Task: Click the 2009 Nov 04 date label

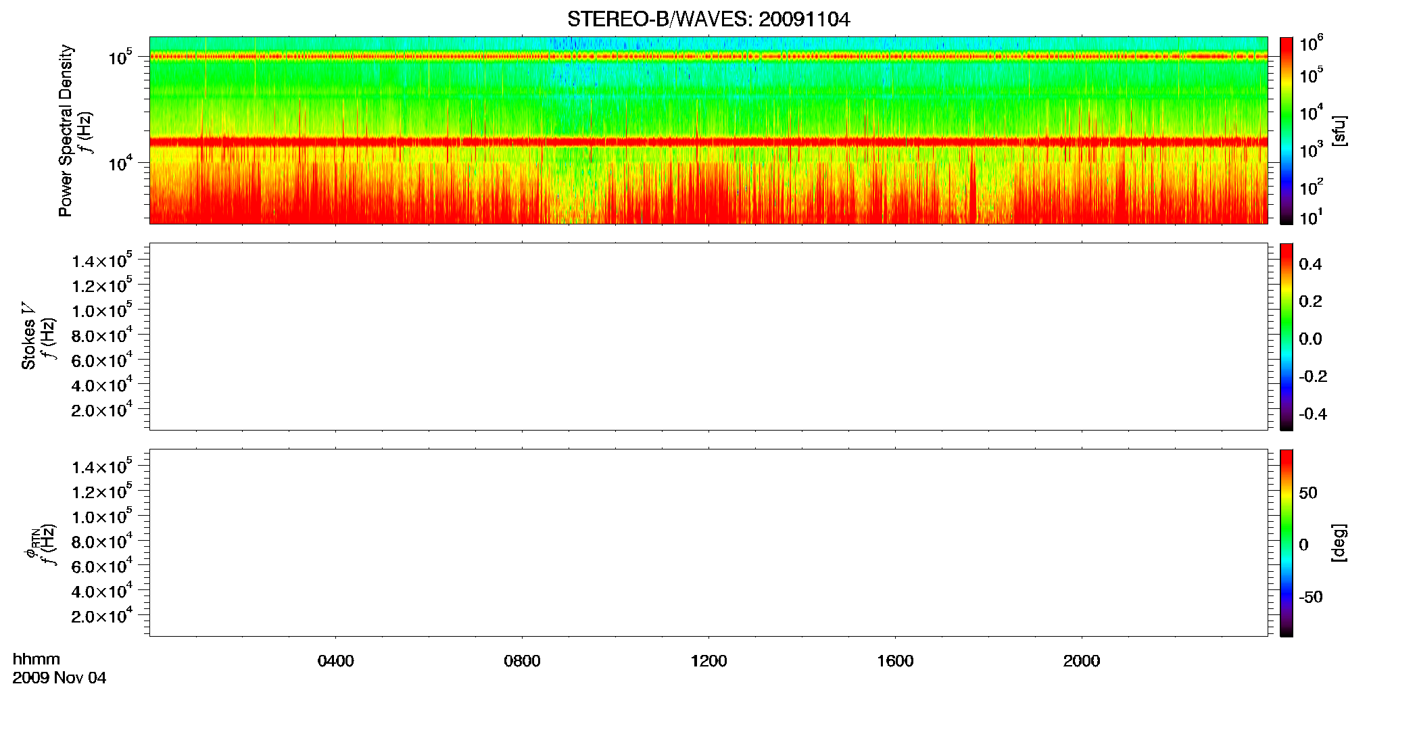Action: click(59, 678)
